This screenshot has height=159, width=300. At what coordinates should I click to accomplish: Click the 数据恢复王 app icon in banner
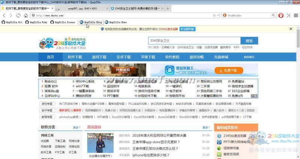click(169, 70)
